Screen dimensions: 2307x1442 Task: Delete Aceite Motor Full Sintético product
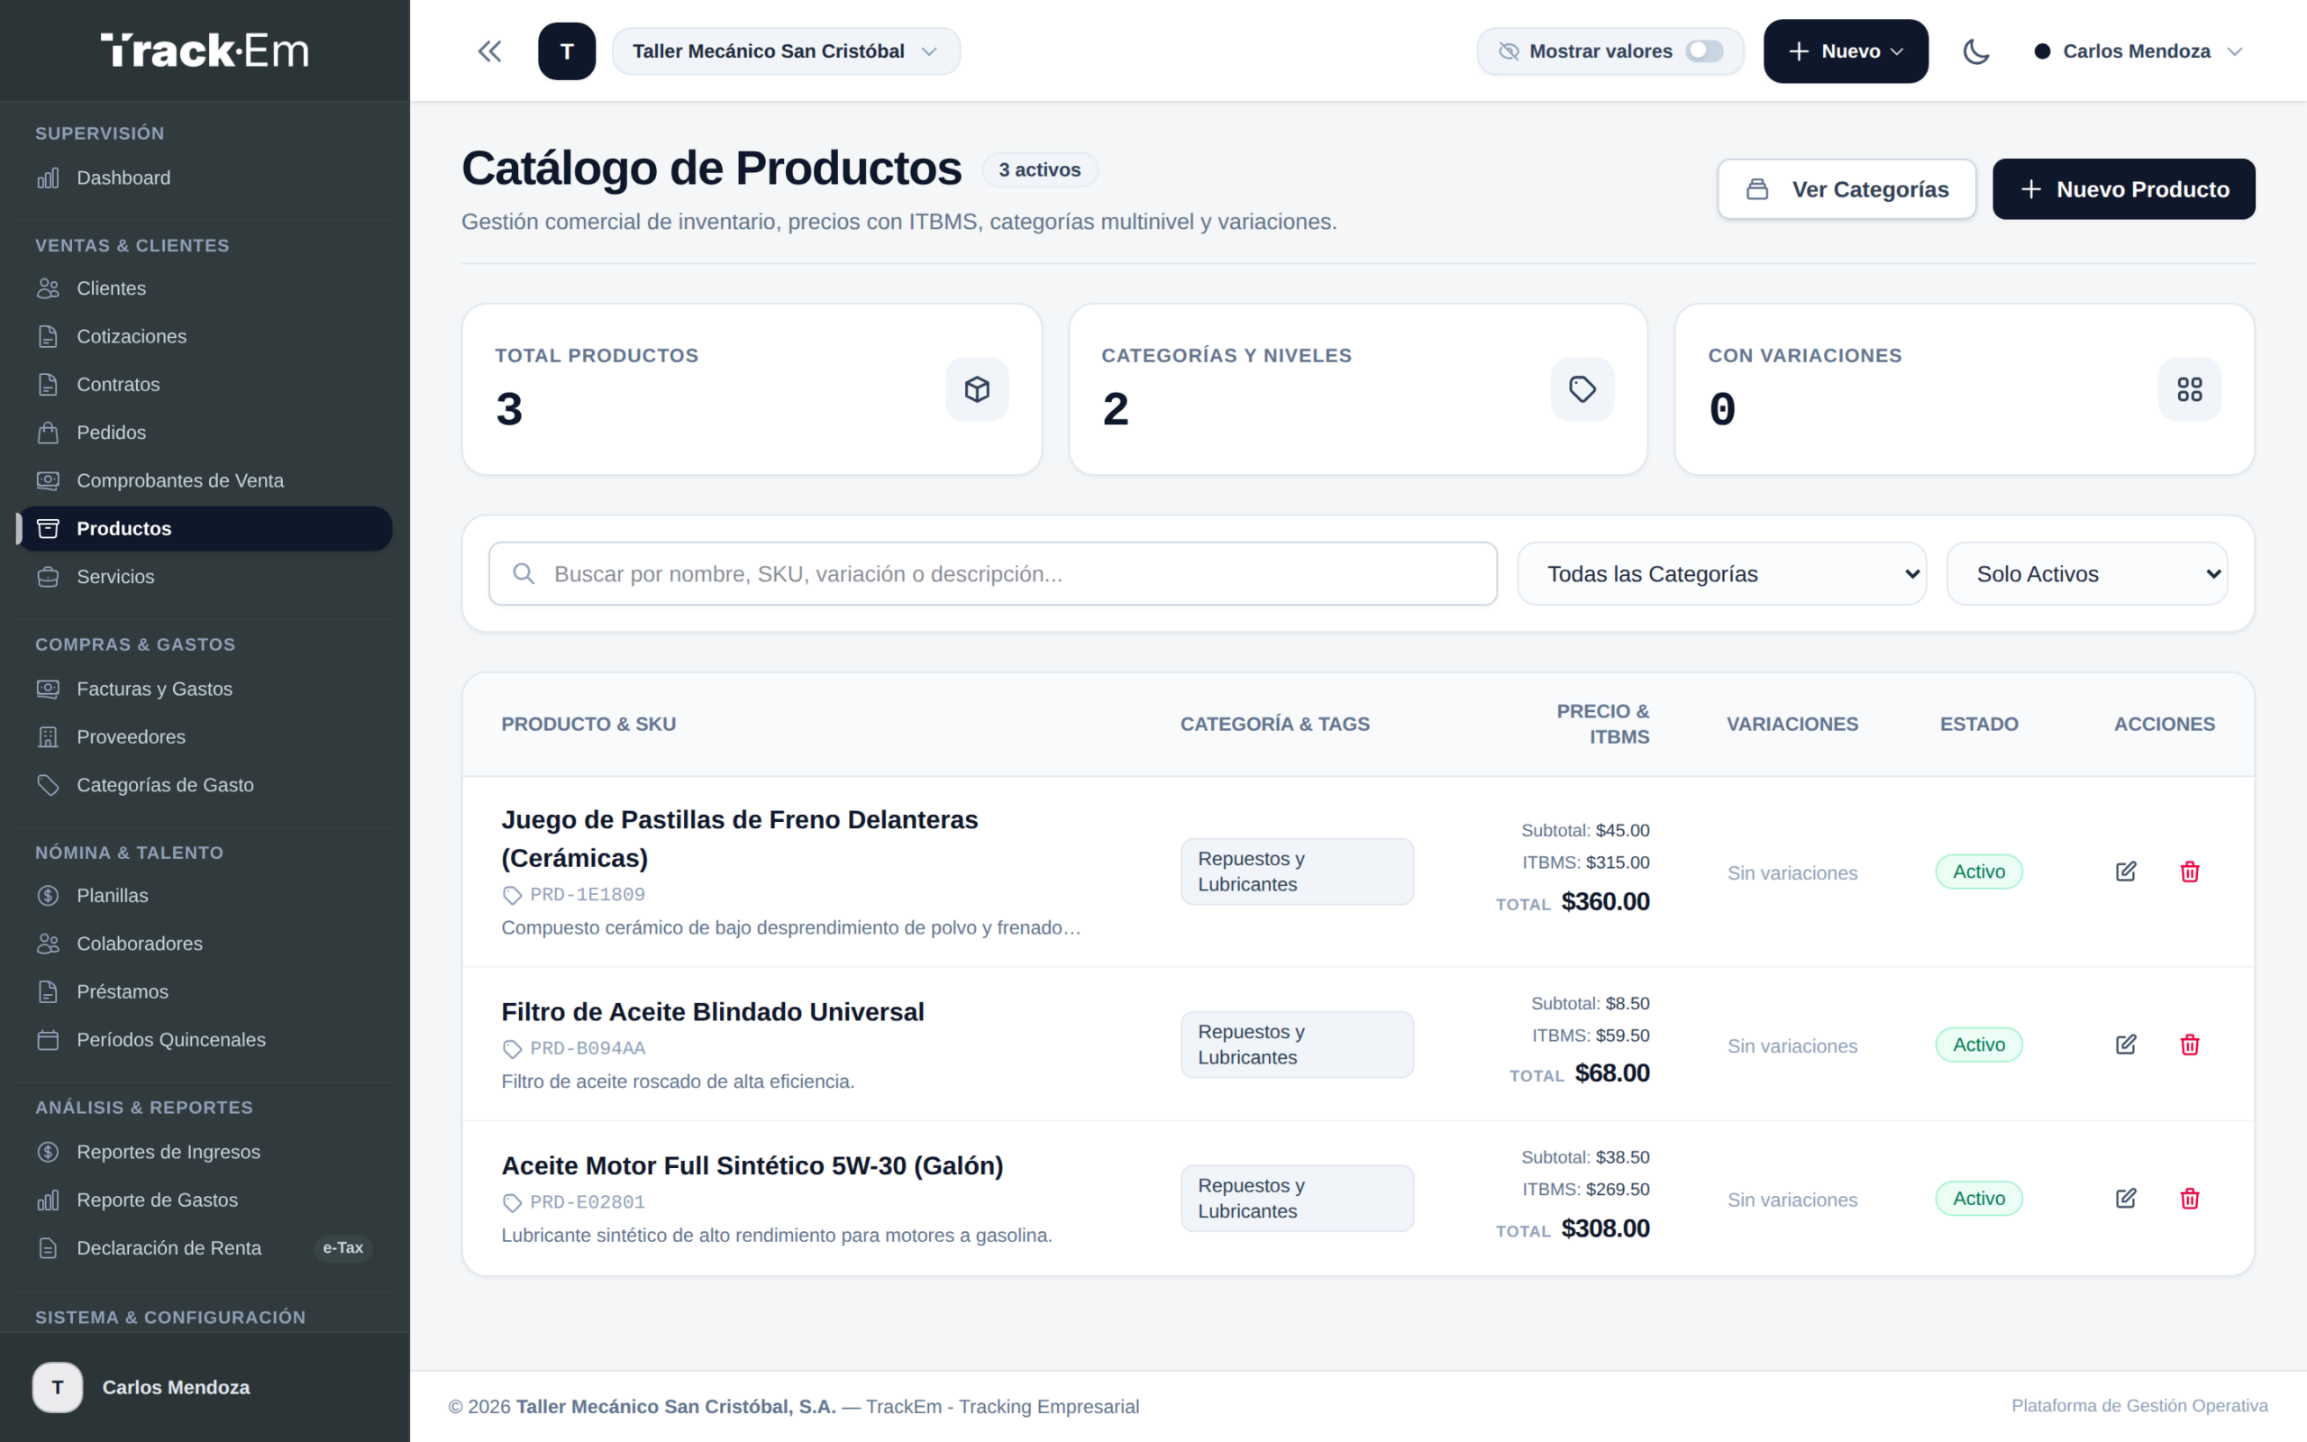pyautogui.click(x=2190, y=1199)
